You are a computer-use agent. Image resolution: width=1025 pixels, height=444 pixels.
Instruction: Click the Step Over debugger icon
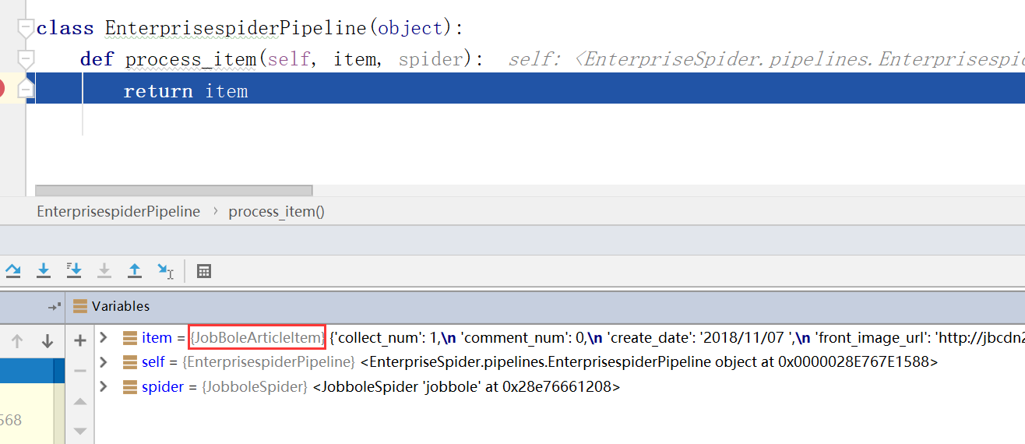13,270
